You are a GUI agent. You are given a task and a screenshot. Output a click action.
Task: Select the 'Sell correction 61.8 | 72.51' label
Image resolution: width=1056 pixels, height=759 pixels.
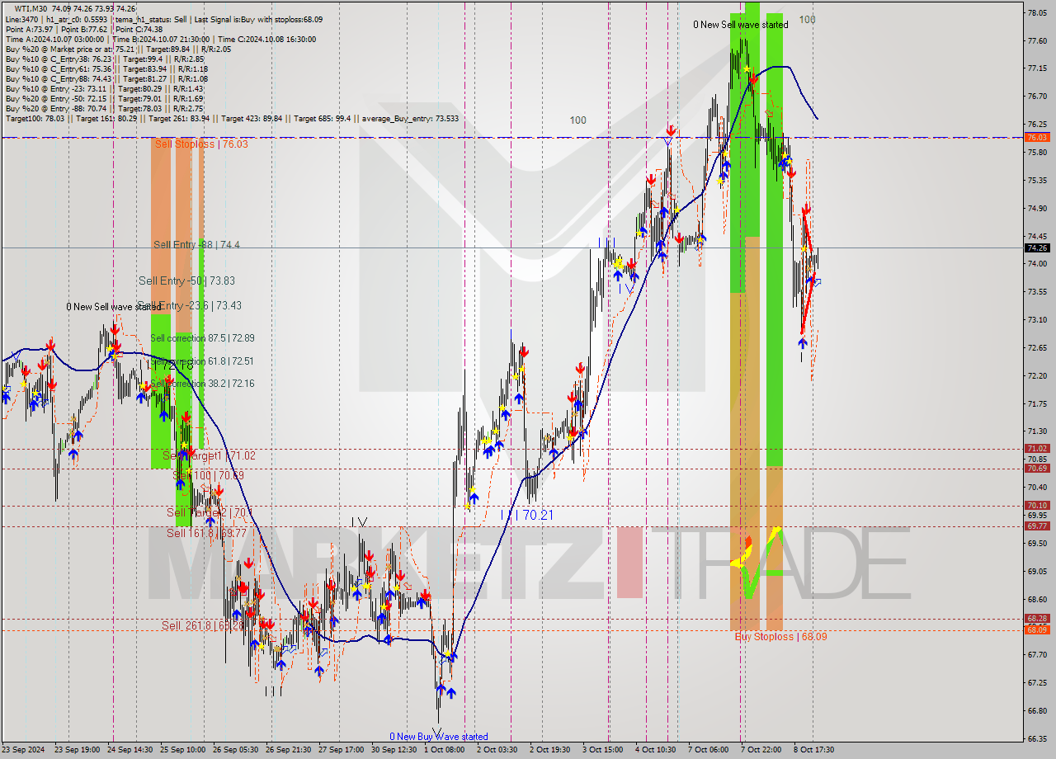click(202, 361)
